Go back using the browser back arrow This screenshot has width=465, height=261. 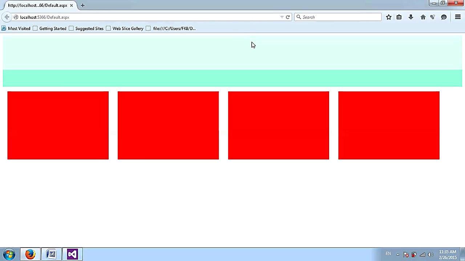[x=7, y=17]
